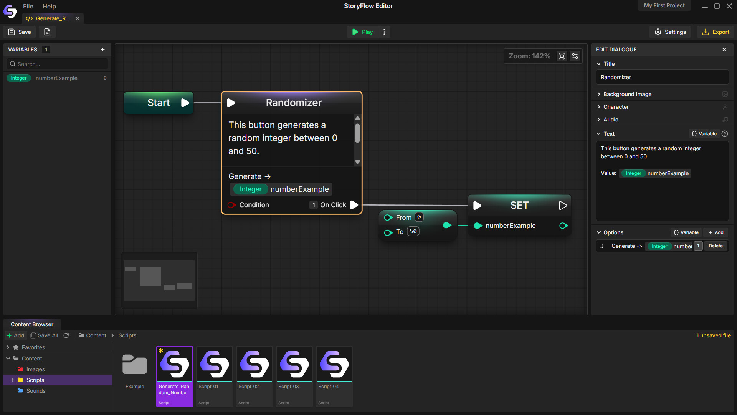Open the File menu
The image size is (737, 415).
(x=28, y=6)
